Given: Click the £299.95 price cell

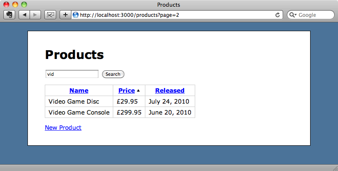Looking at the screenshot, I should tap(129, 112).
